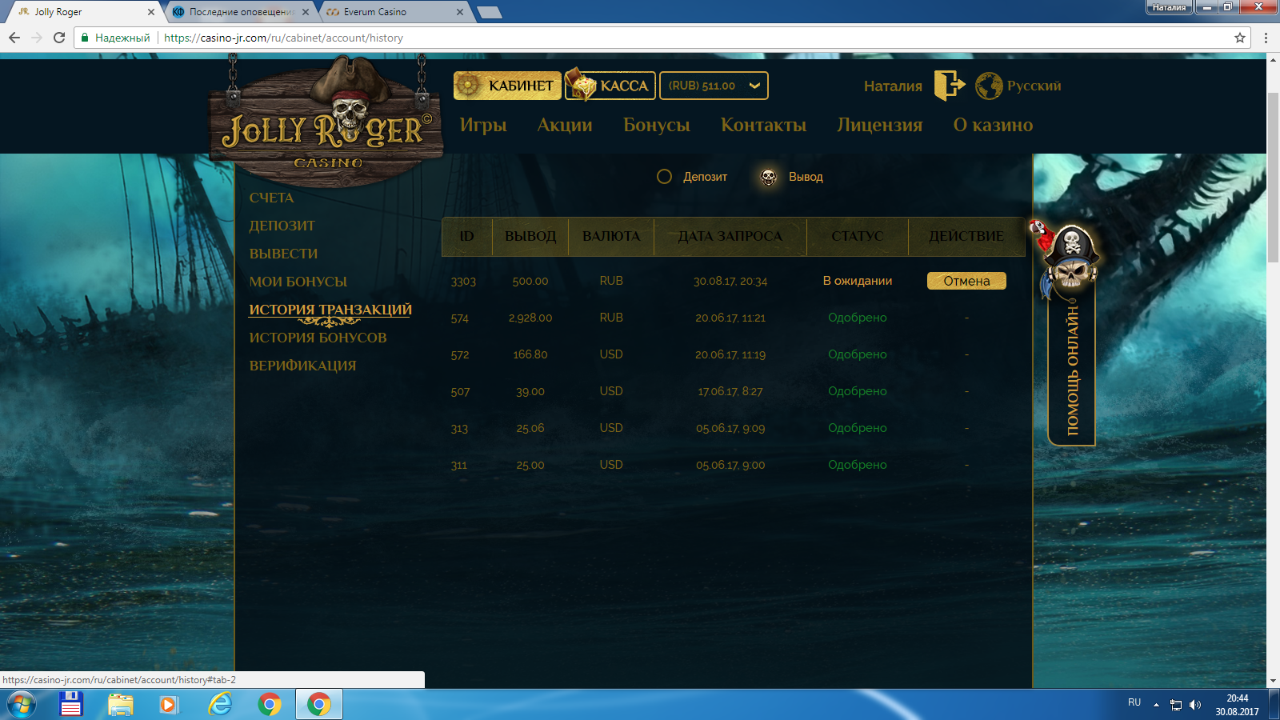Viewport: 1280px width, 720px height.
Task: Click the transaction ID 311
Action: point(459,465)
